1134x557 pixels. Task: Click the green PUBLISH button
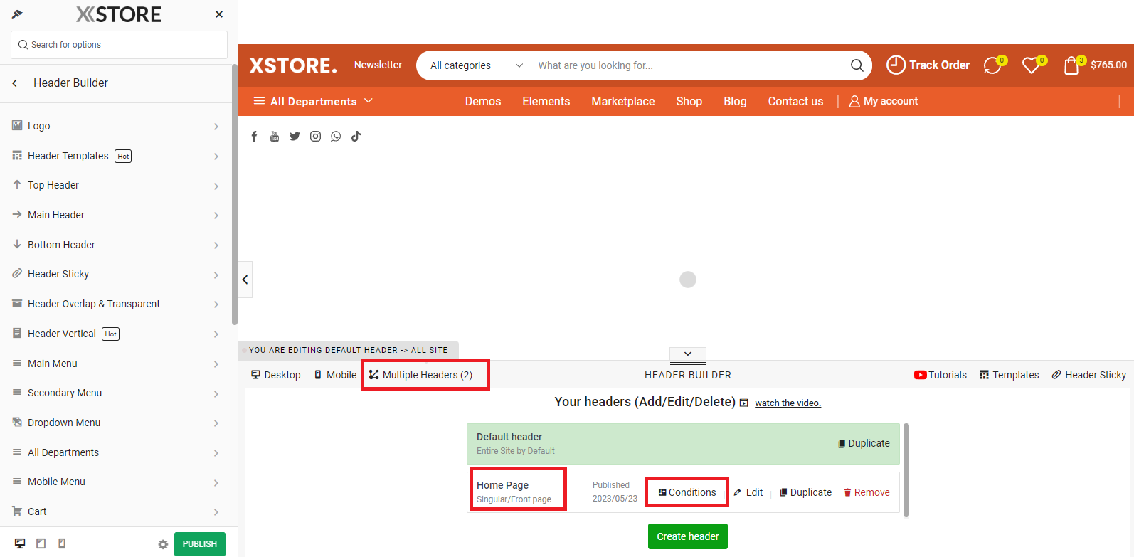(200, 544)
